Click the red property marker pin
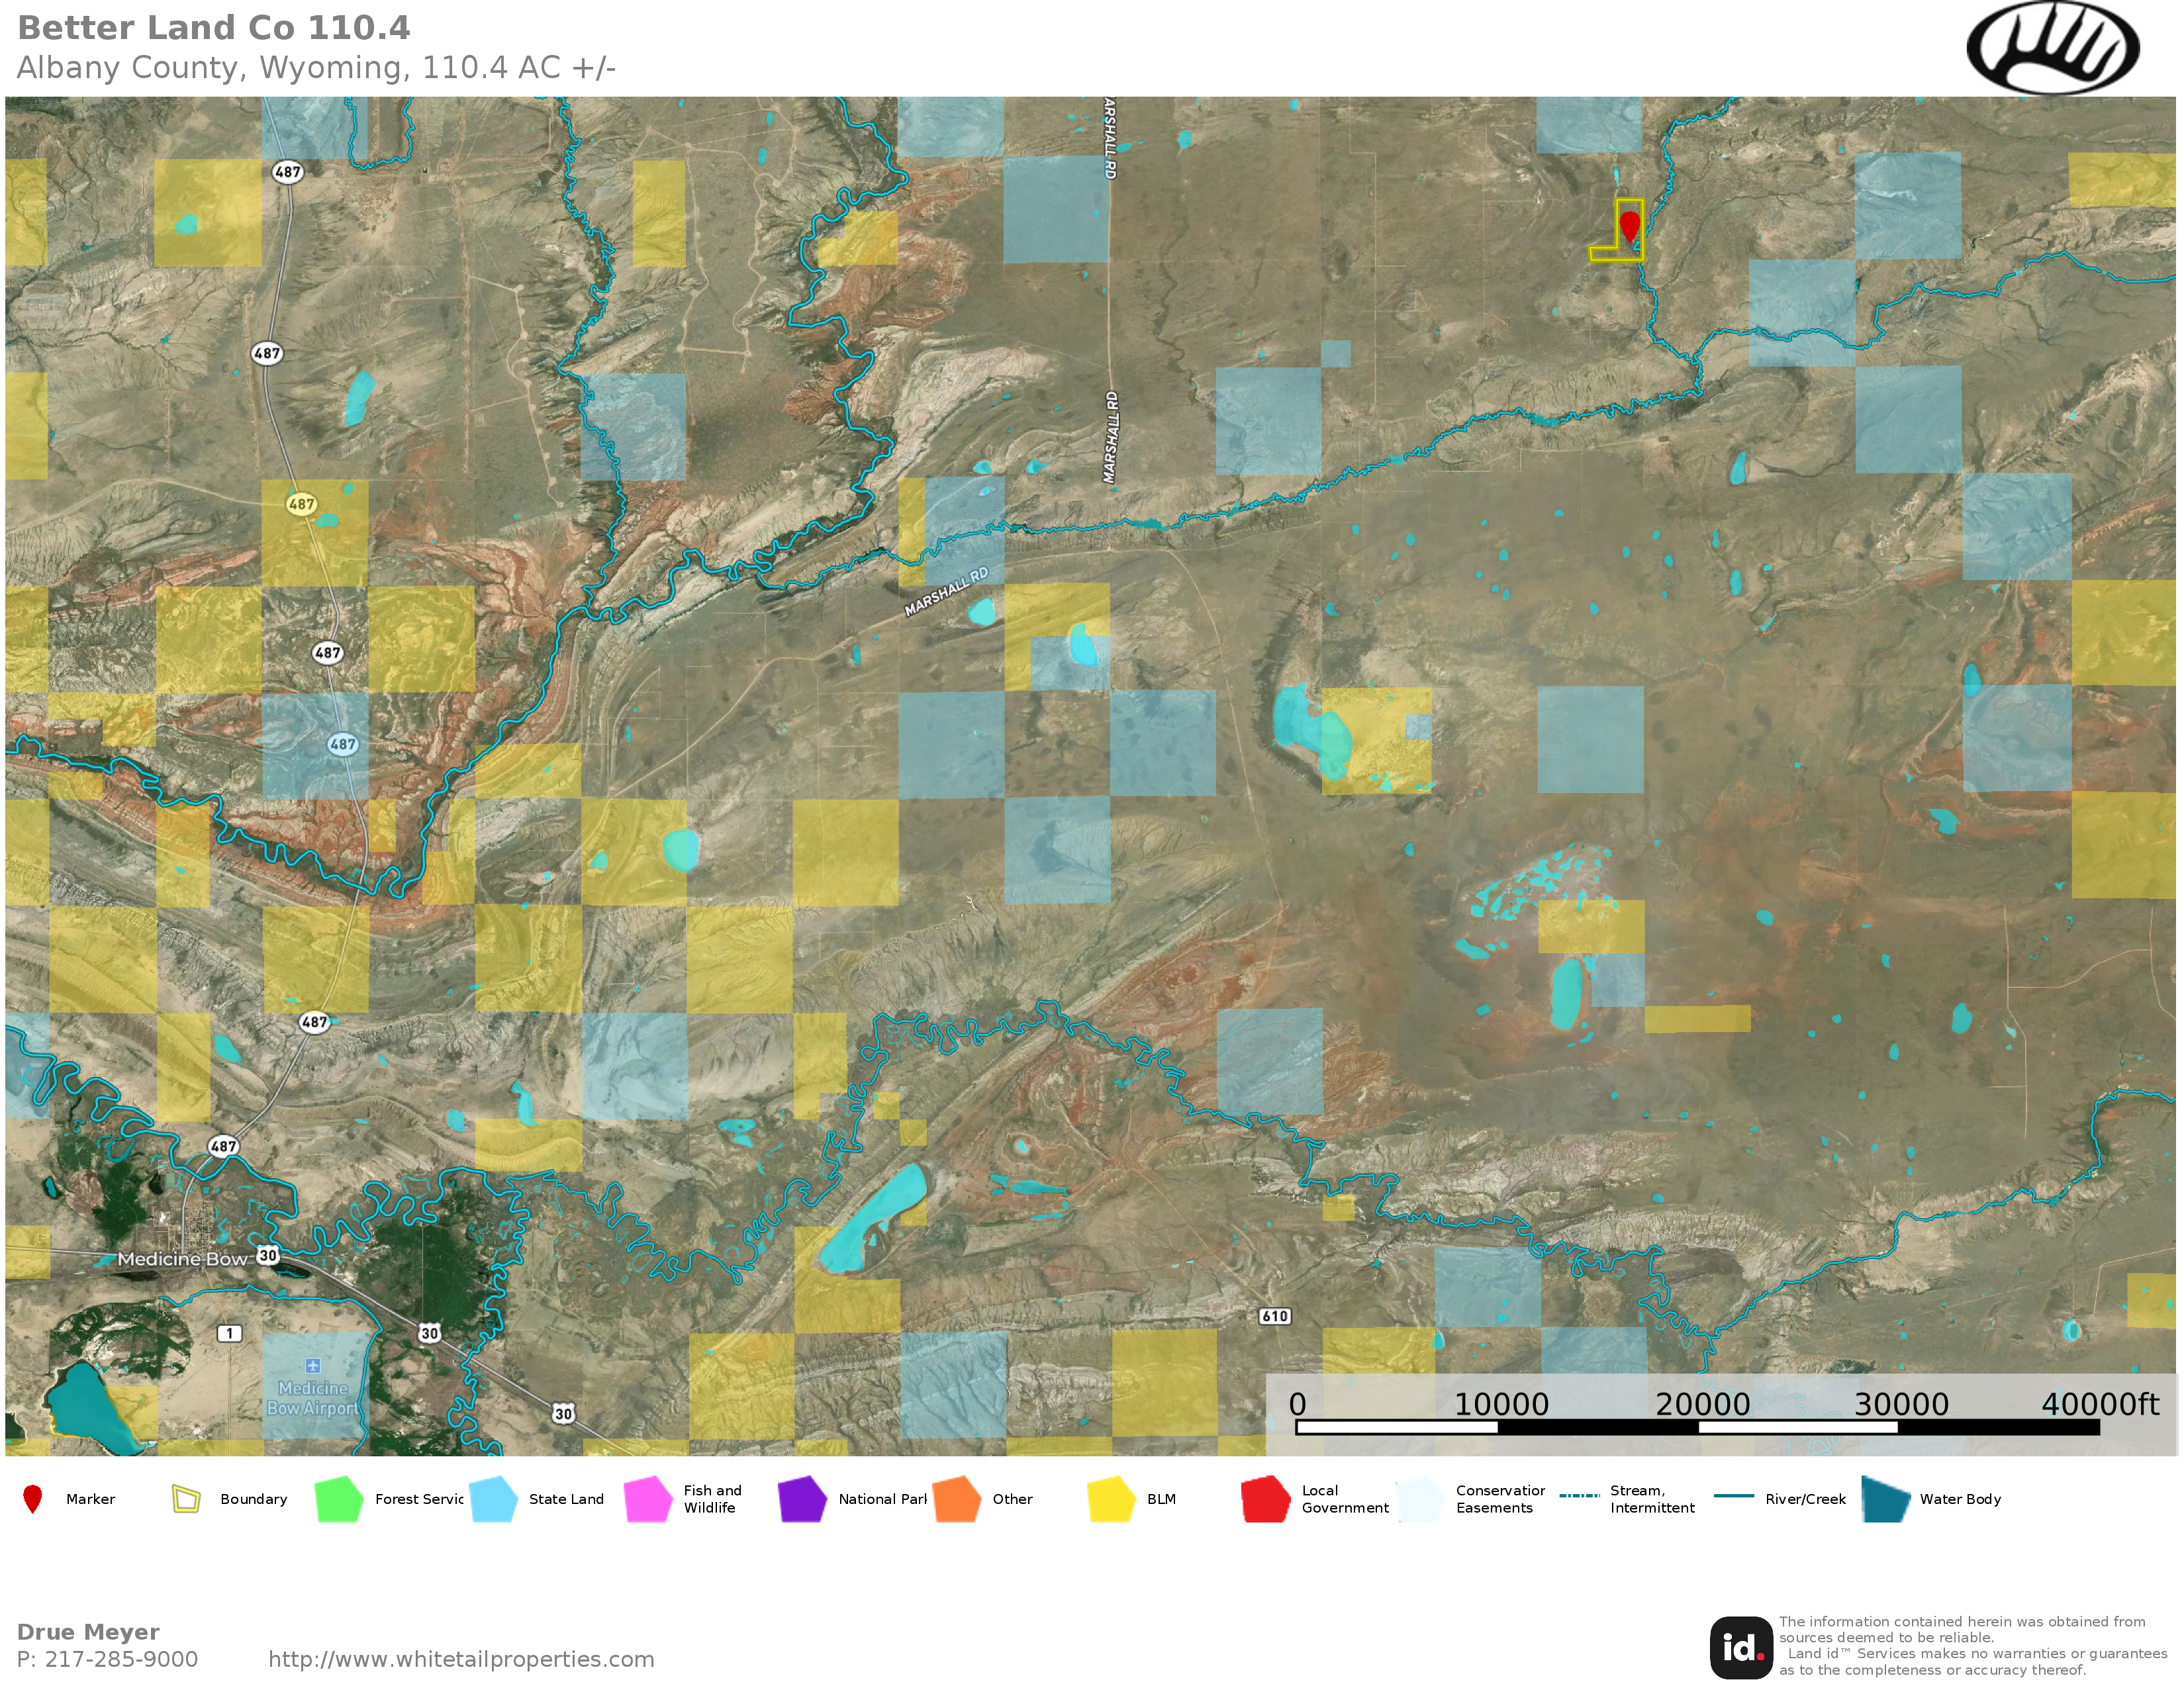Image resolution: width=2184 pixels, height=1688 pixels. click(1629, 222)
